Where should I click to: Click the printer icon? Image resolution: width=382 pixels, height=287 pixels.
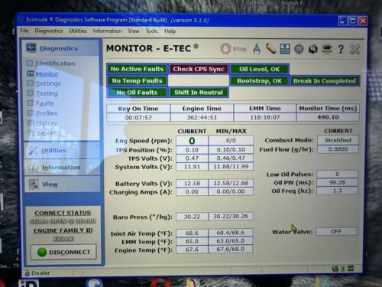point(327,49)
